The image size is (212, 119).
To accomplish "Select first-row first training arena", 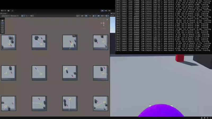I will [9, 42].
